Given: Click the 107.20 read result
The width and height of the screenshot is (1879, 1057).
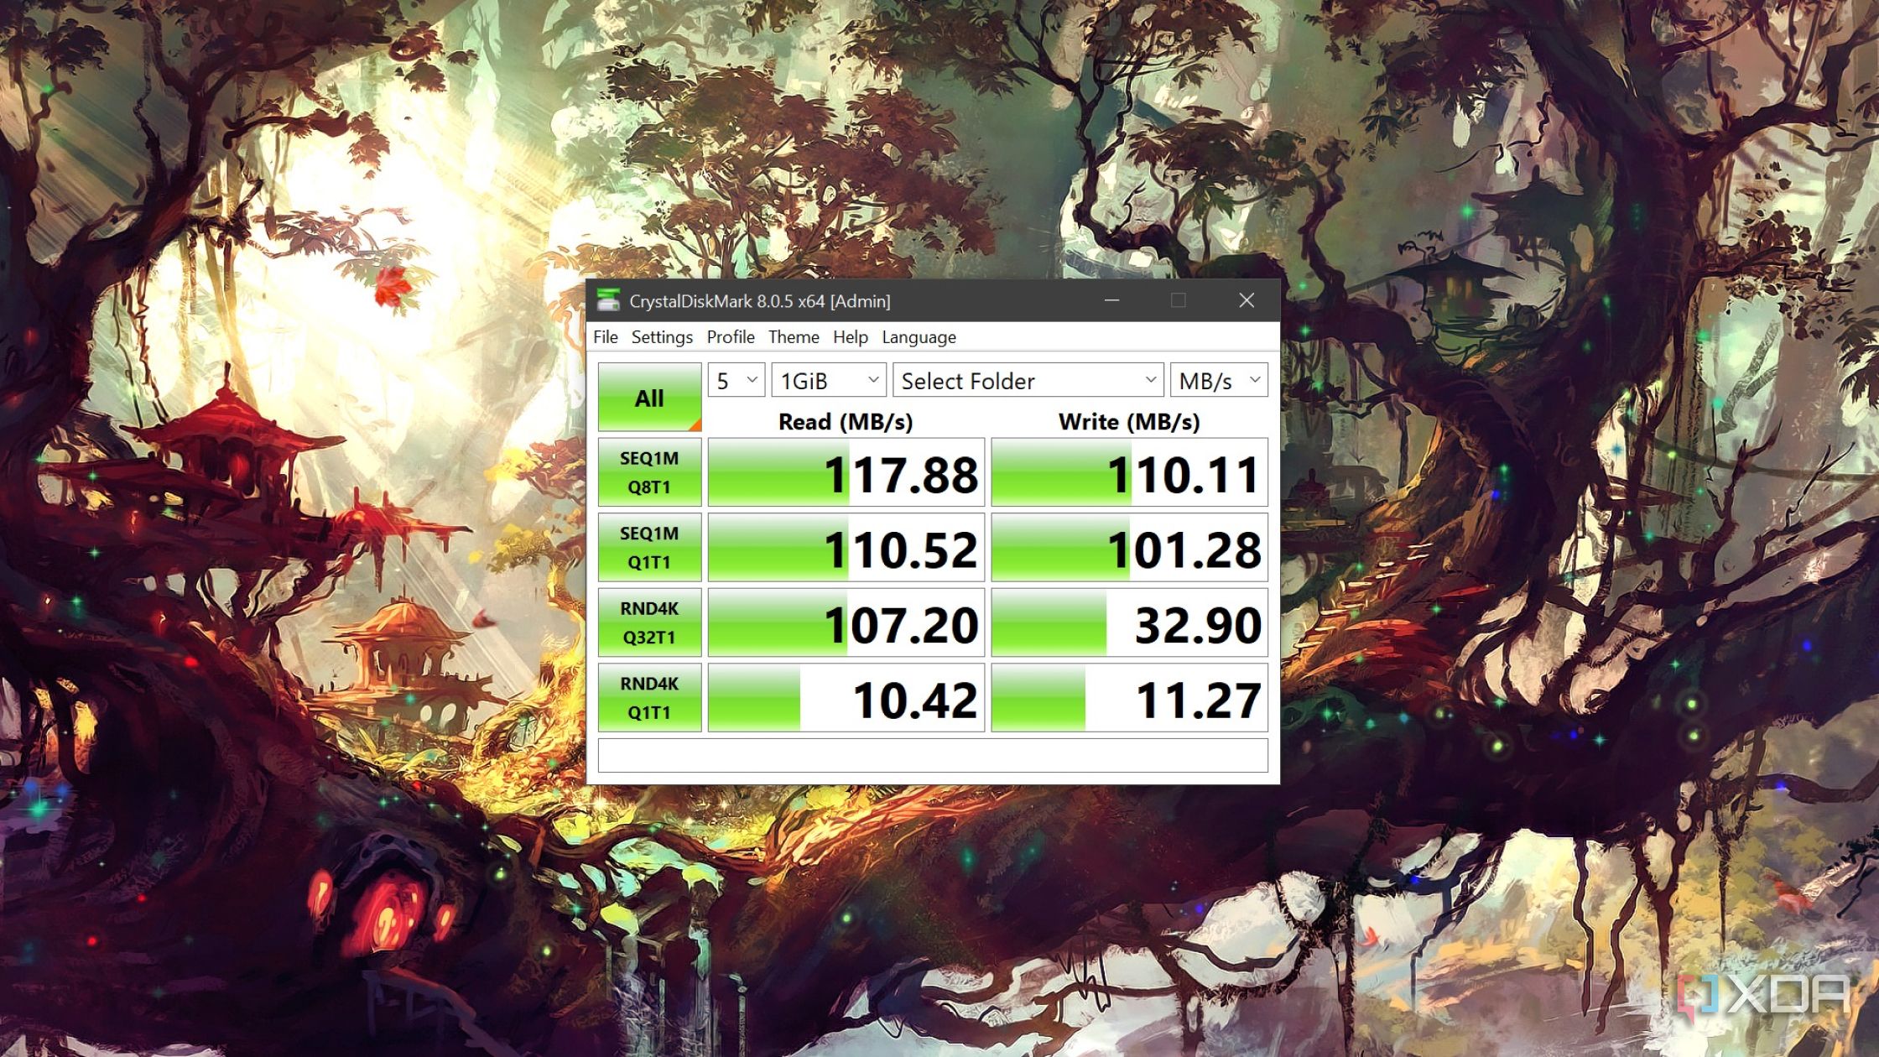Looking at the screenshot, I should tap(846, 622).
